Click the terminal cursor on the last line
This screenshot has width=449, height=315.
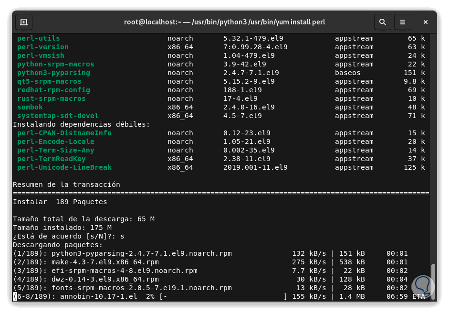coord(15,296)
